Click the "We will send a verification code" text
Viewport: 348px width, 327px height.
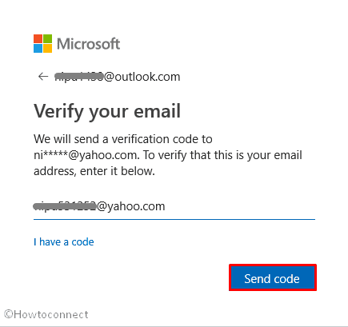coord(123,139)
